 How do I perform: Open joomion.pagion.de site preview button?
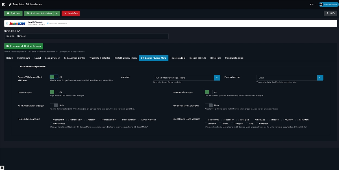tap(328, 5)
